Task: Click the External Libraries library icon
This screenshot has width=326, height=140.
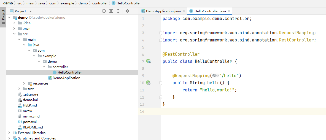Action: pos(15,133)
